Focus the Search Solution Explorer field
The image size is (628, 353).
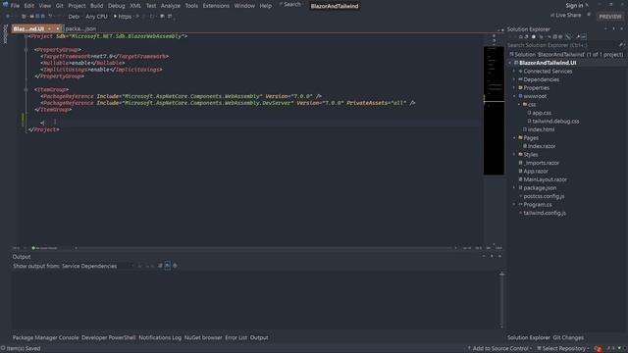(x=562, y=45)
